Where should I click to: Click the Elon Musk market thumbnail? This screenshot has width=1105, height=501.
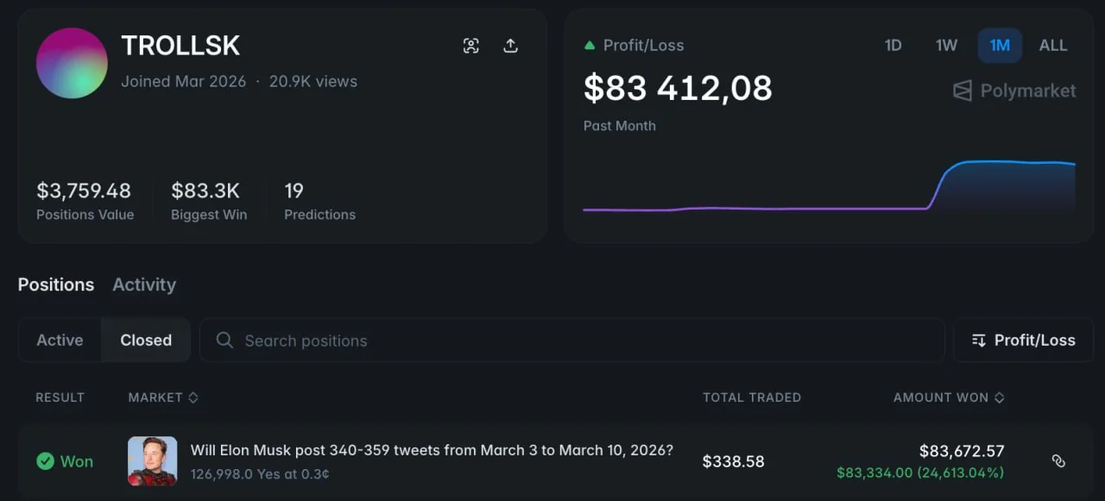152,460
